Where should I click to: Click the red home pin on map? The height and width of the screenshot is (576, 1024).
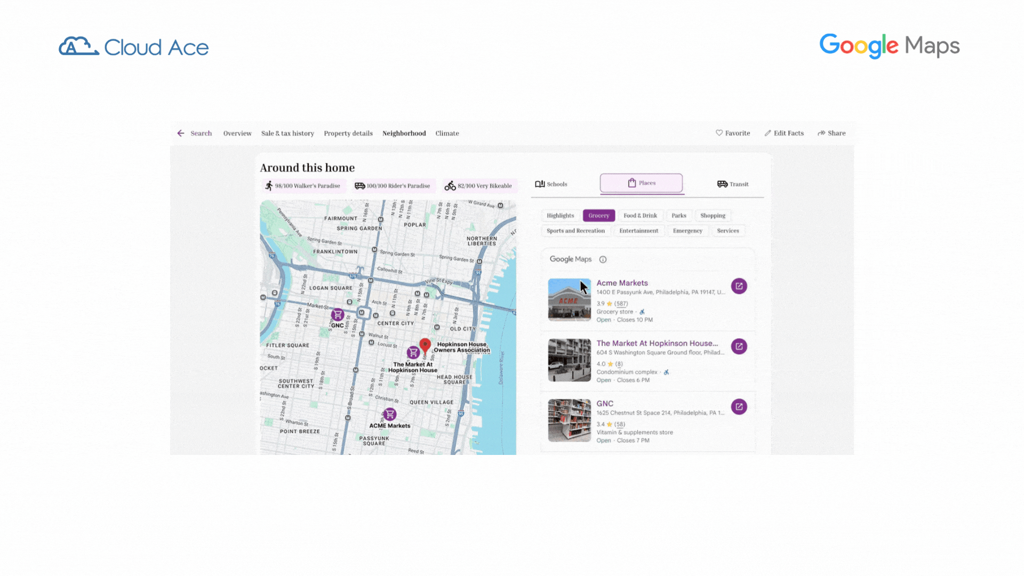425,345
